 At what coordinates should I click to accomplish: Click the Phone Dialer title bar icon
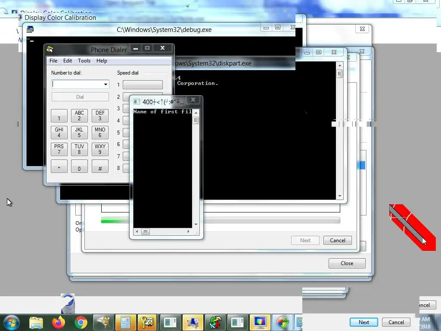[50, 50]
